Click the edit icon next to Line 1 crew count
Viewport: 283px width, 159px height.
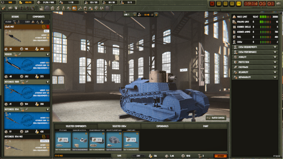point(152,15)
